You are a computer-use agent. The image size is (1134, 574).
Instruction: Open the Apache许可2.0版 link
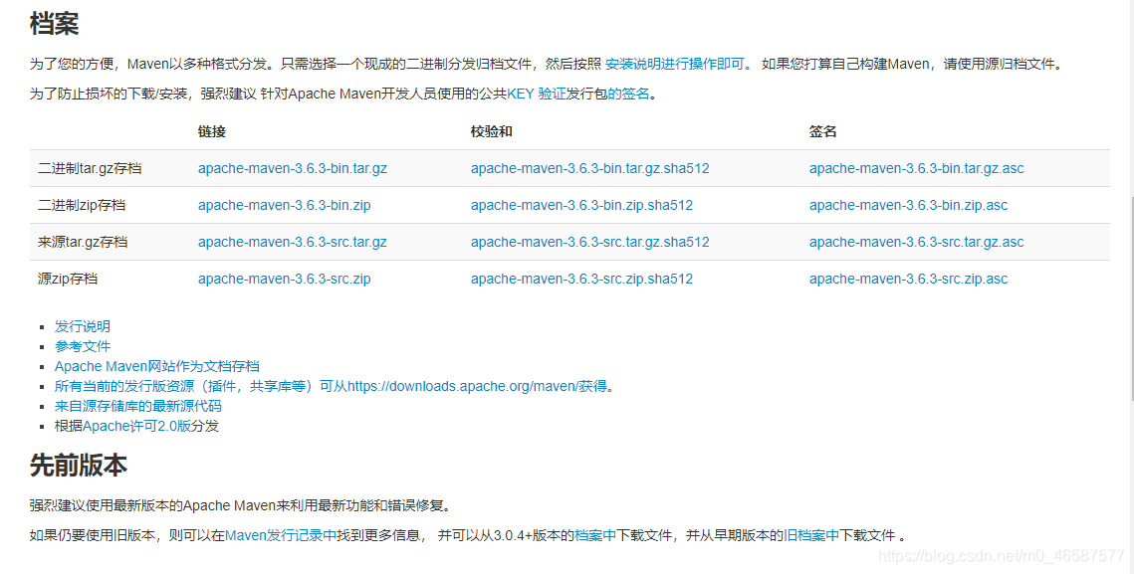coord(136,426)
